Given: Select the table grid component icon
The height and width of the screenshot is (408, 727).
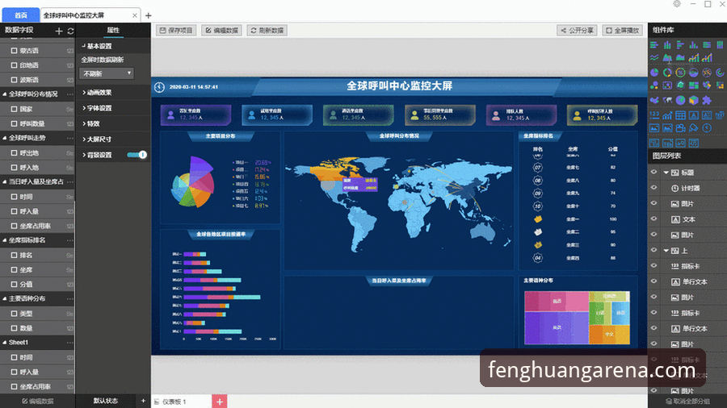Looking at the screenshot, I should (680, 114).
